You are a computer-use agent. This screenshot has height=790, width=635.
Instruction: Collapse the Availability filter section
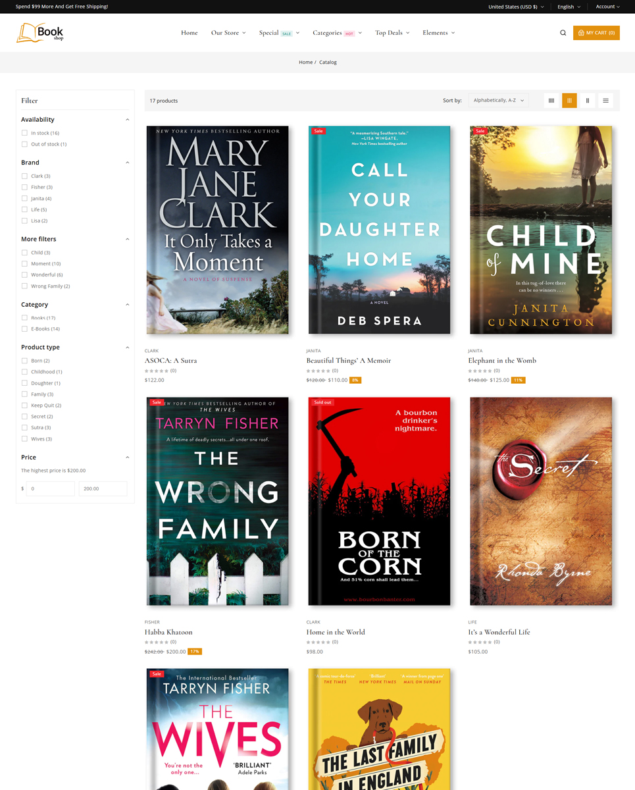pos(128,120)
